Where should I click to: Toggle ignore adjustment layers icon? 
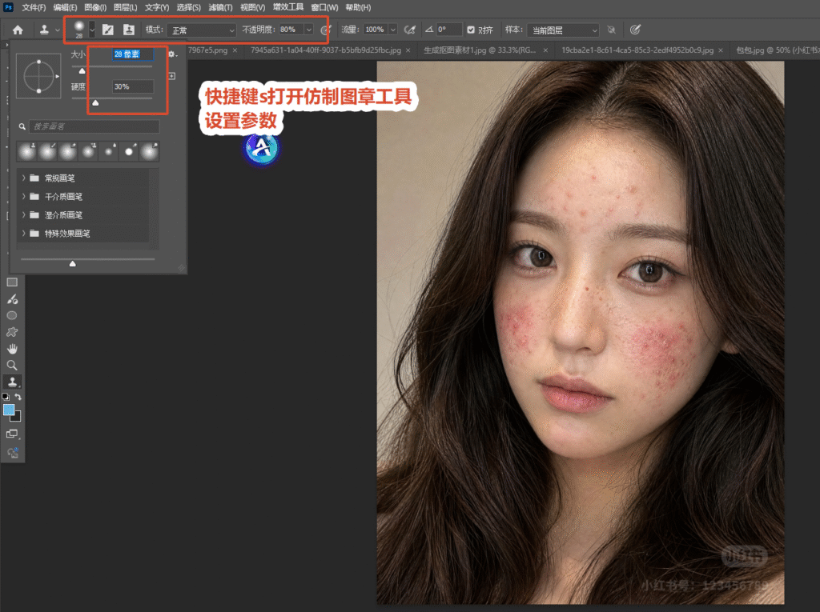(x=611, y=30)
